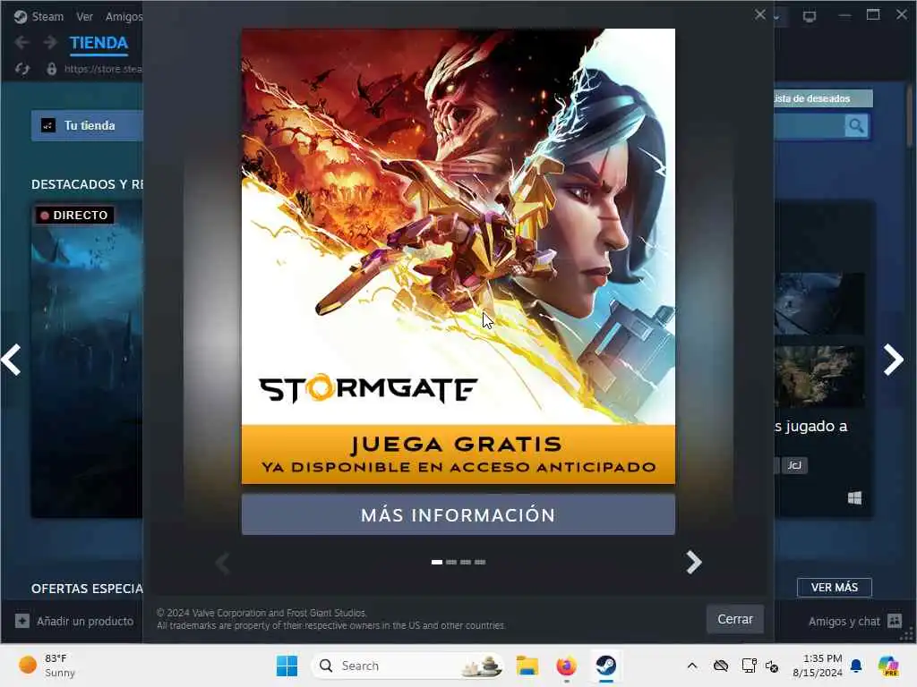This screenshot has height=687, width=917.
Task: Open the Windows Start menu
Action: coord(287,666)
